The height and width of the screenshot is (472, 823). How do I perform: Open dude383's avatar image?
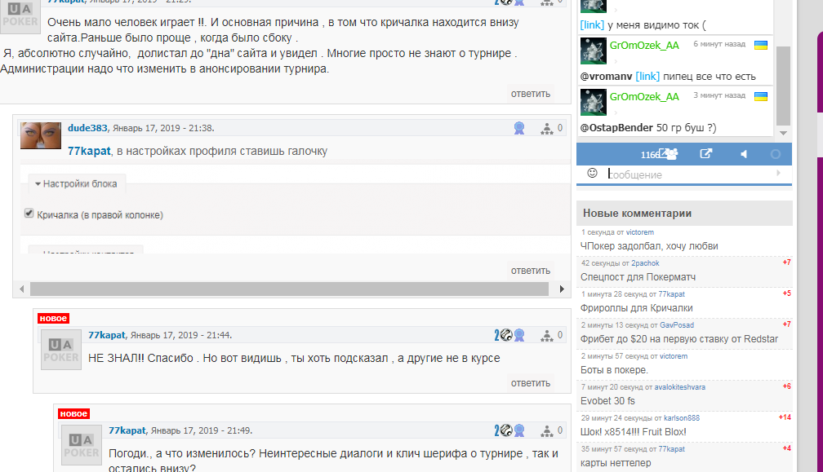coord(41,135)
